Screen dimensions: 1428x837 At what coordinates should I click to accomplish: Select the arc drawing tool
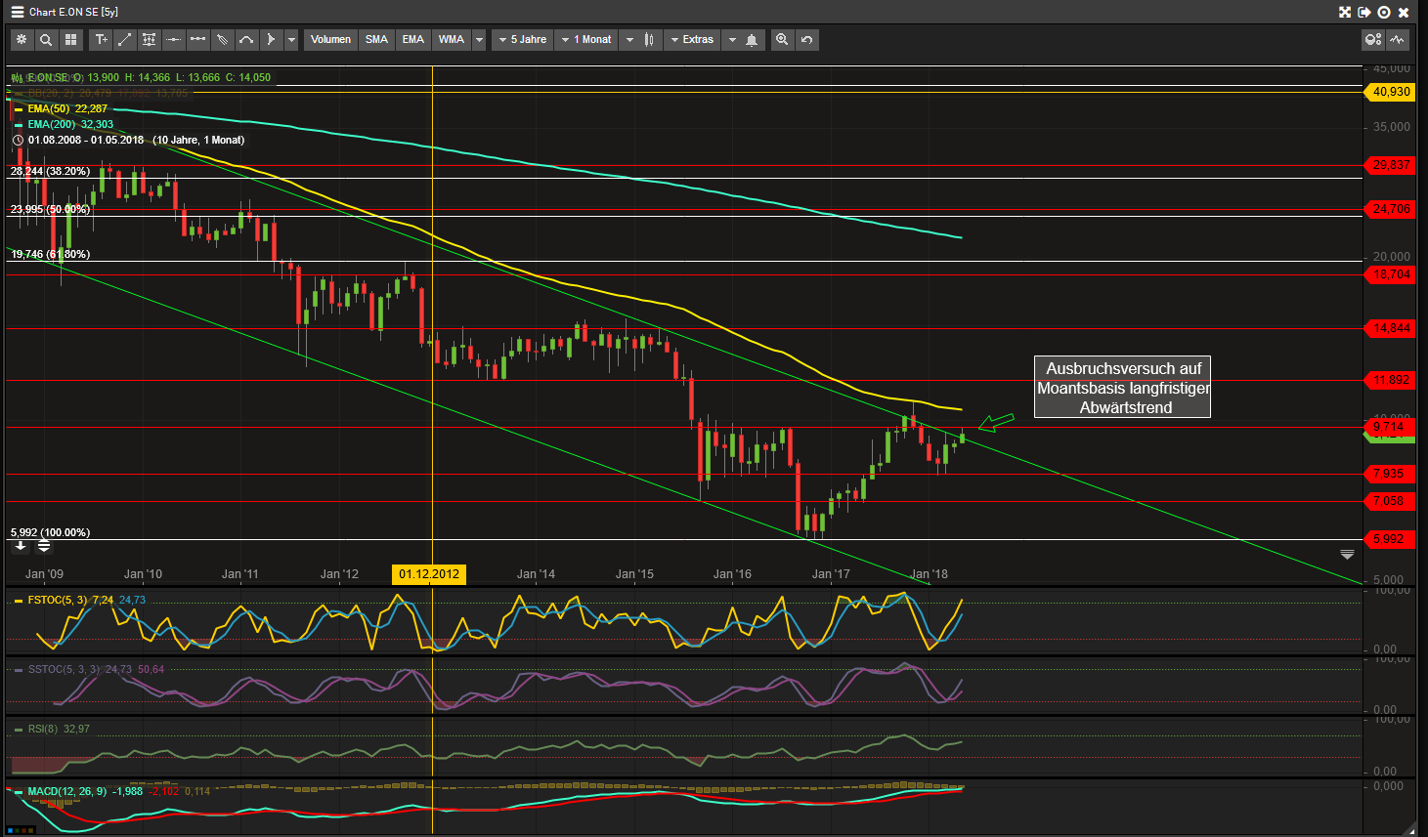coord(246,40)
